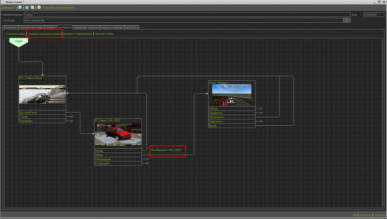The image size is (387, 219).
Task: Click Экспорт схемы link
Action: 104,34
